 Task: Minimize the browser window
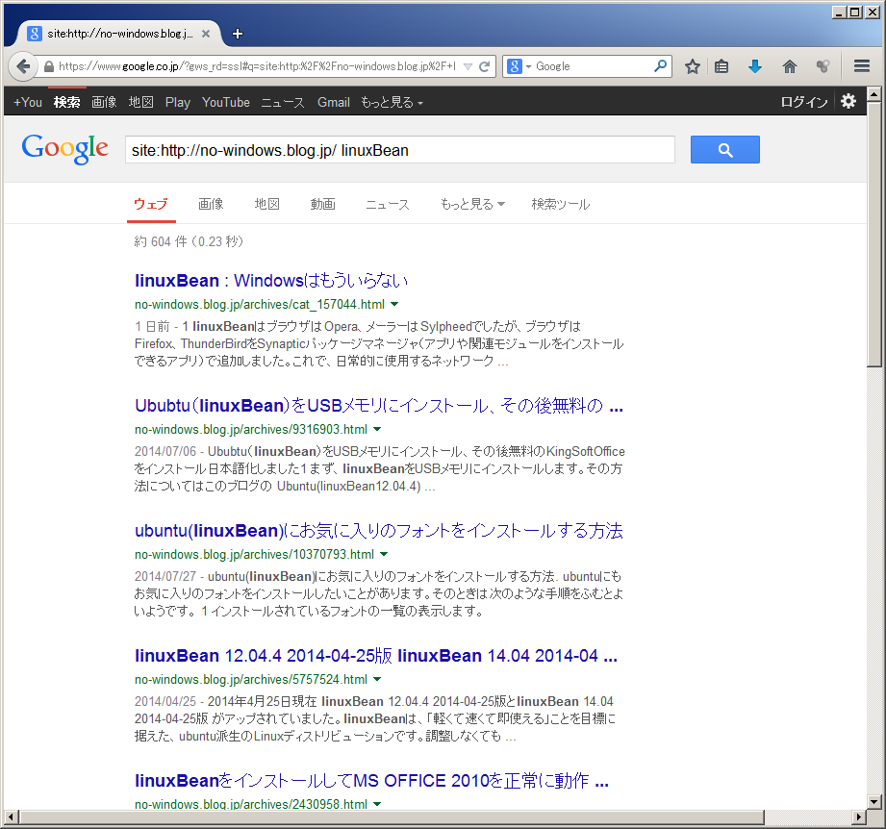840,13
